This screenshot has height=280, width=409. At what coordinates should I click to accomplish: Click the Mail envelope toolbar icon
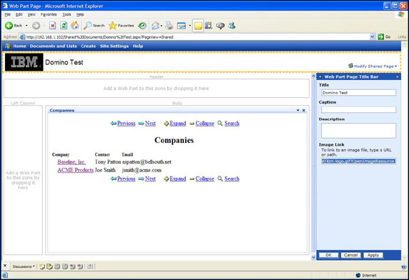tap(155, 26)
